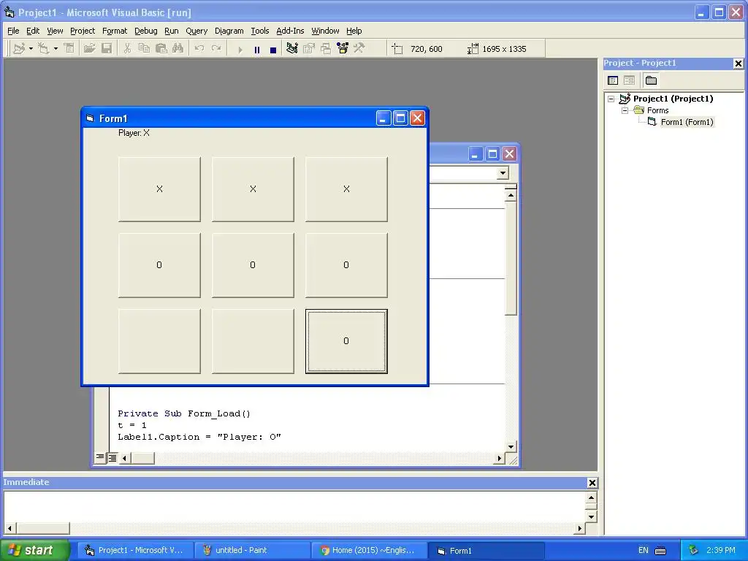Open the Properties Window toolbar icon

pos(309,49)
